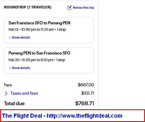Expand chevron for Penang to SFO flight details
This screenshot has width=145, height=122.
pyautogui.click(x=10, y=68)
